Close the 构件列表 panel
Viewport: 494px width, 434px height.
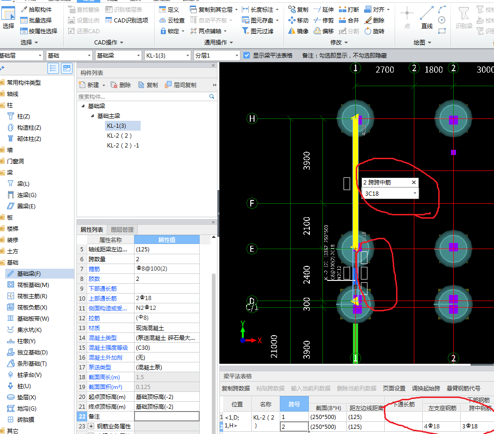tap(213, 66)
